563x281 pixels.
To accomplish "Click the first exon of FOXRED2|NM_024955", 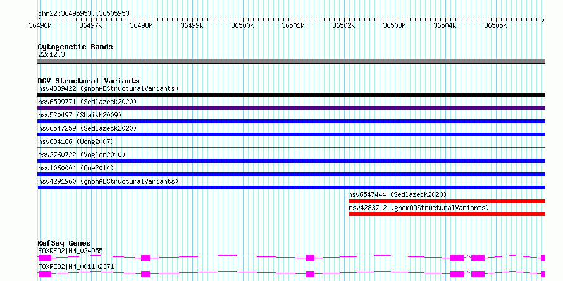I will coord(44,258).
